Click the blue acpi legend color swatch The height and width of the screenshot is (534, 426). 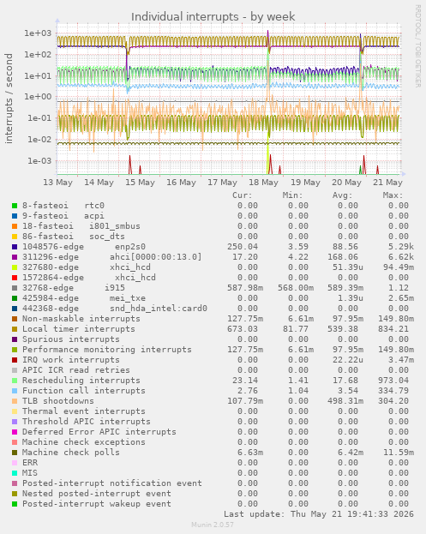[x=15, y=216]
